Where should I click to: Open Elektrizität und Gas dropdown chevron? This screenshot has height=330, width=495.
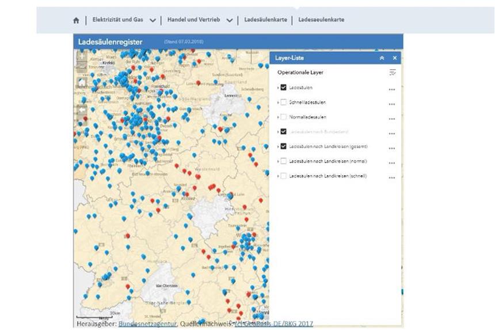tap(153, 21)
